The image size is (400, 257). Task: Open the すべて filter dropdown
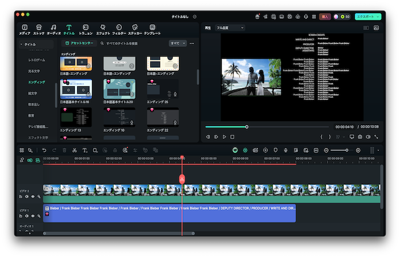tap(178, 43)
